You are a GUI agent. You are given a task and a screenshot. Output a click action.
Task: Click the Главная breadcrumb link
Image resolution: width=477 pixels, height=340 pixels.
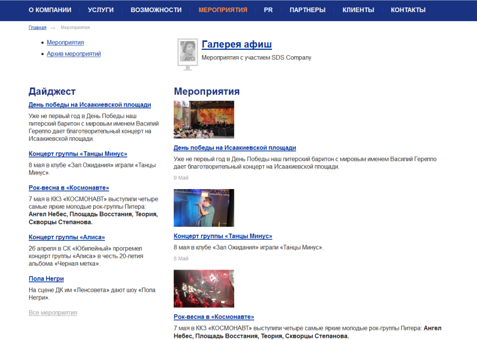point(38,28)
